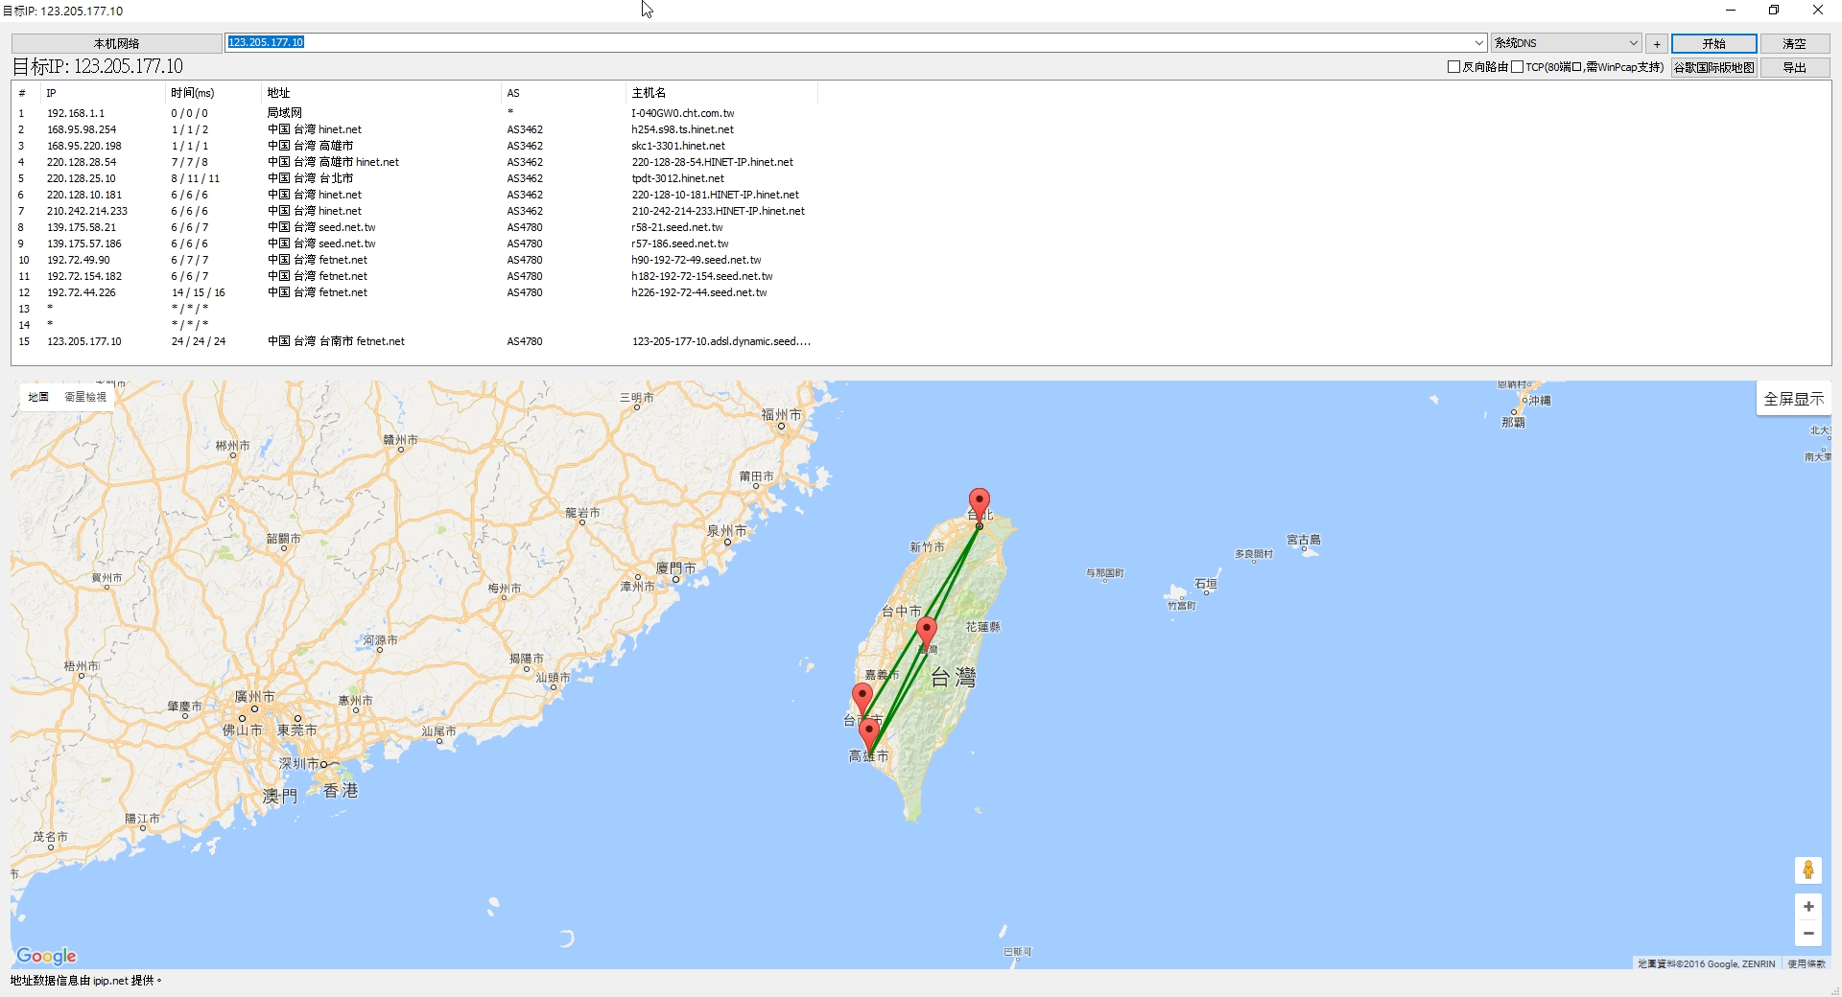
Task: Click the 清空 clear button
Action: (x=1794, y=43)
